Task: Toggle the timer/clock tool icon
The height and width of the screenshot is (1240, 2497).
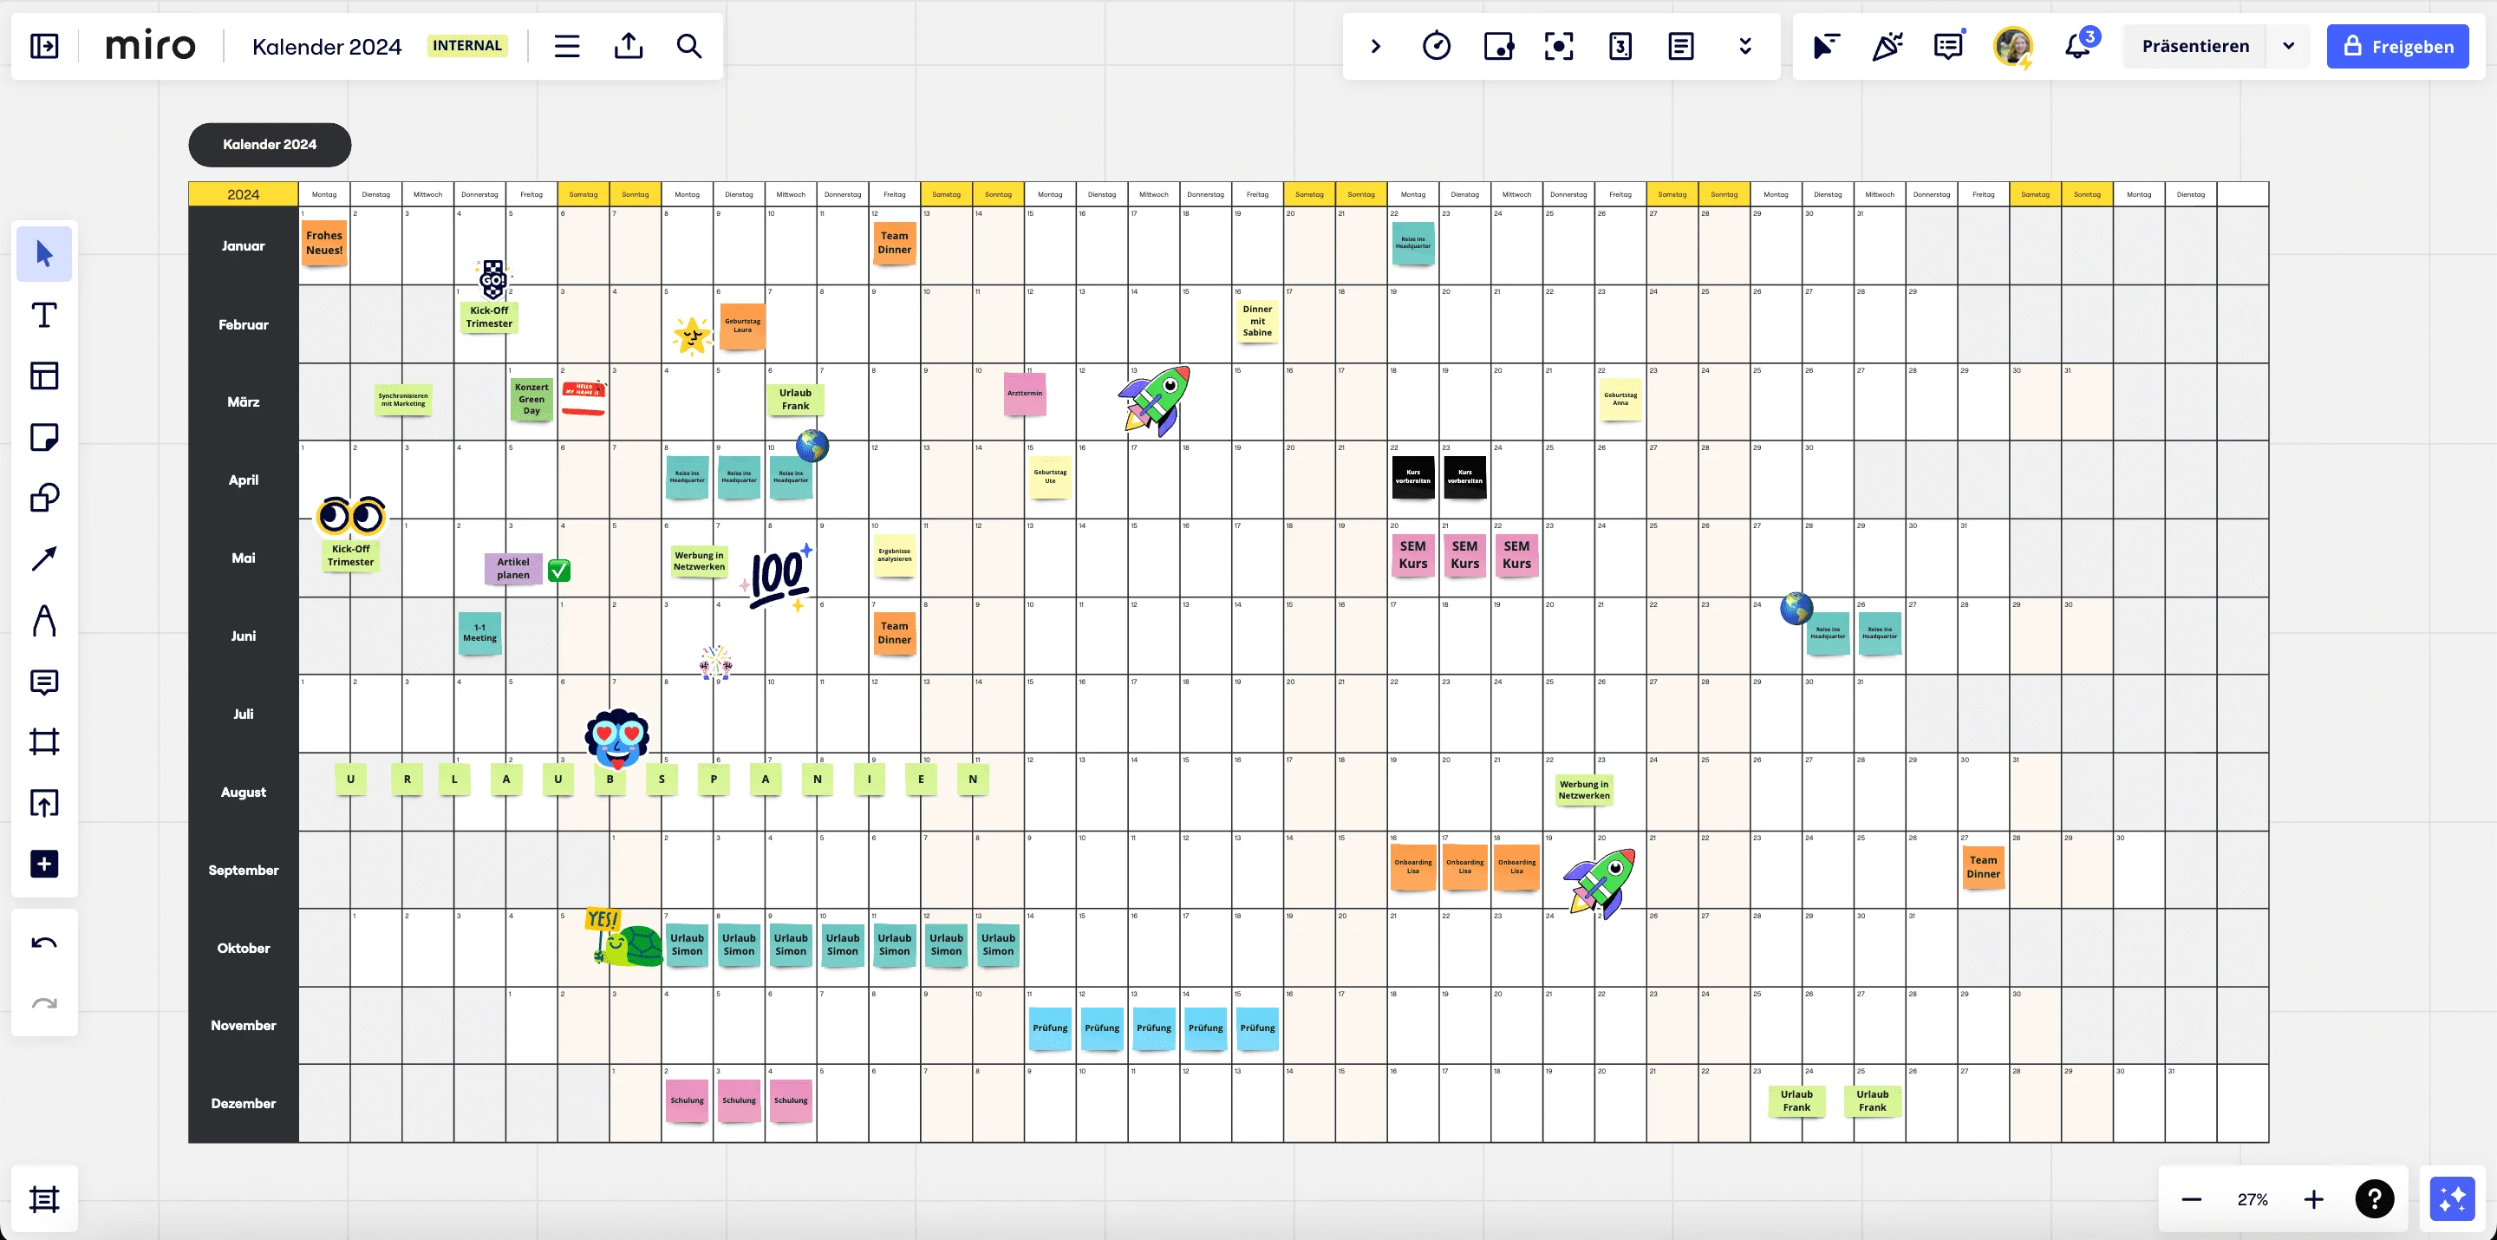Action: point(1435,46)
